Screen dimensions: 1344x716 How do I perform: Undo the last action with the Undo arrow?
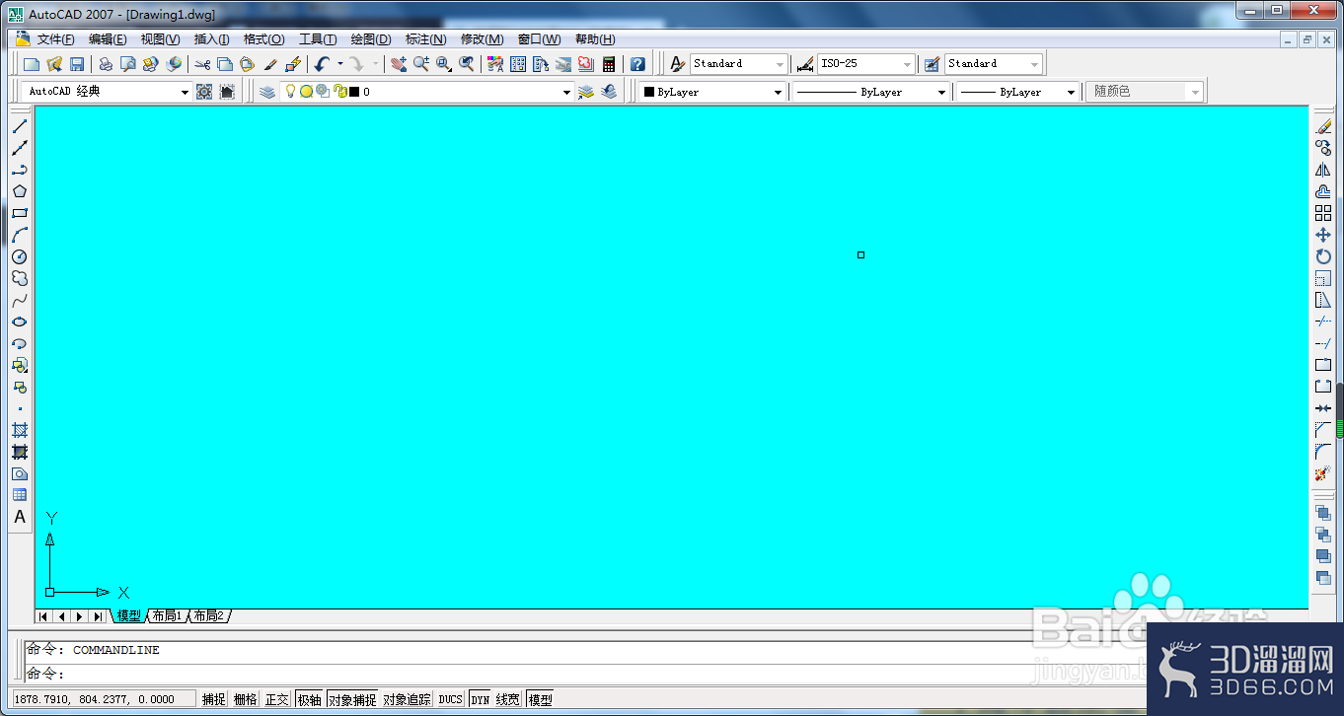[x=322, y=64]
